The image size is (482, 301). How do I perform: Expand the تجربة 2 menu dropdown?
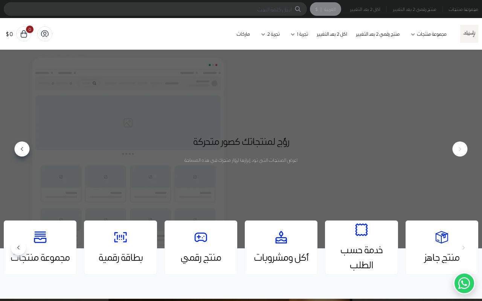(x=270, y=34)
